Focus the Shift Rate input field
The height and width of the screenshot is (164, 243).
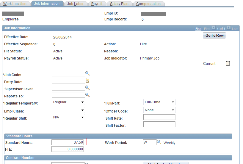(x=159, y=117)
